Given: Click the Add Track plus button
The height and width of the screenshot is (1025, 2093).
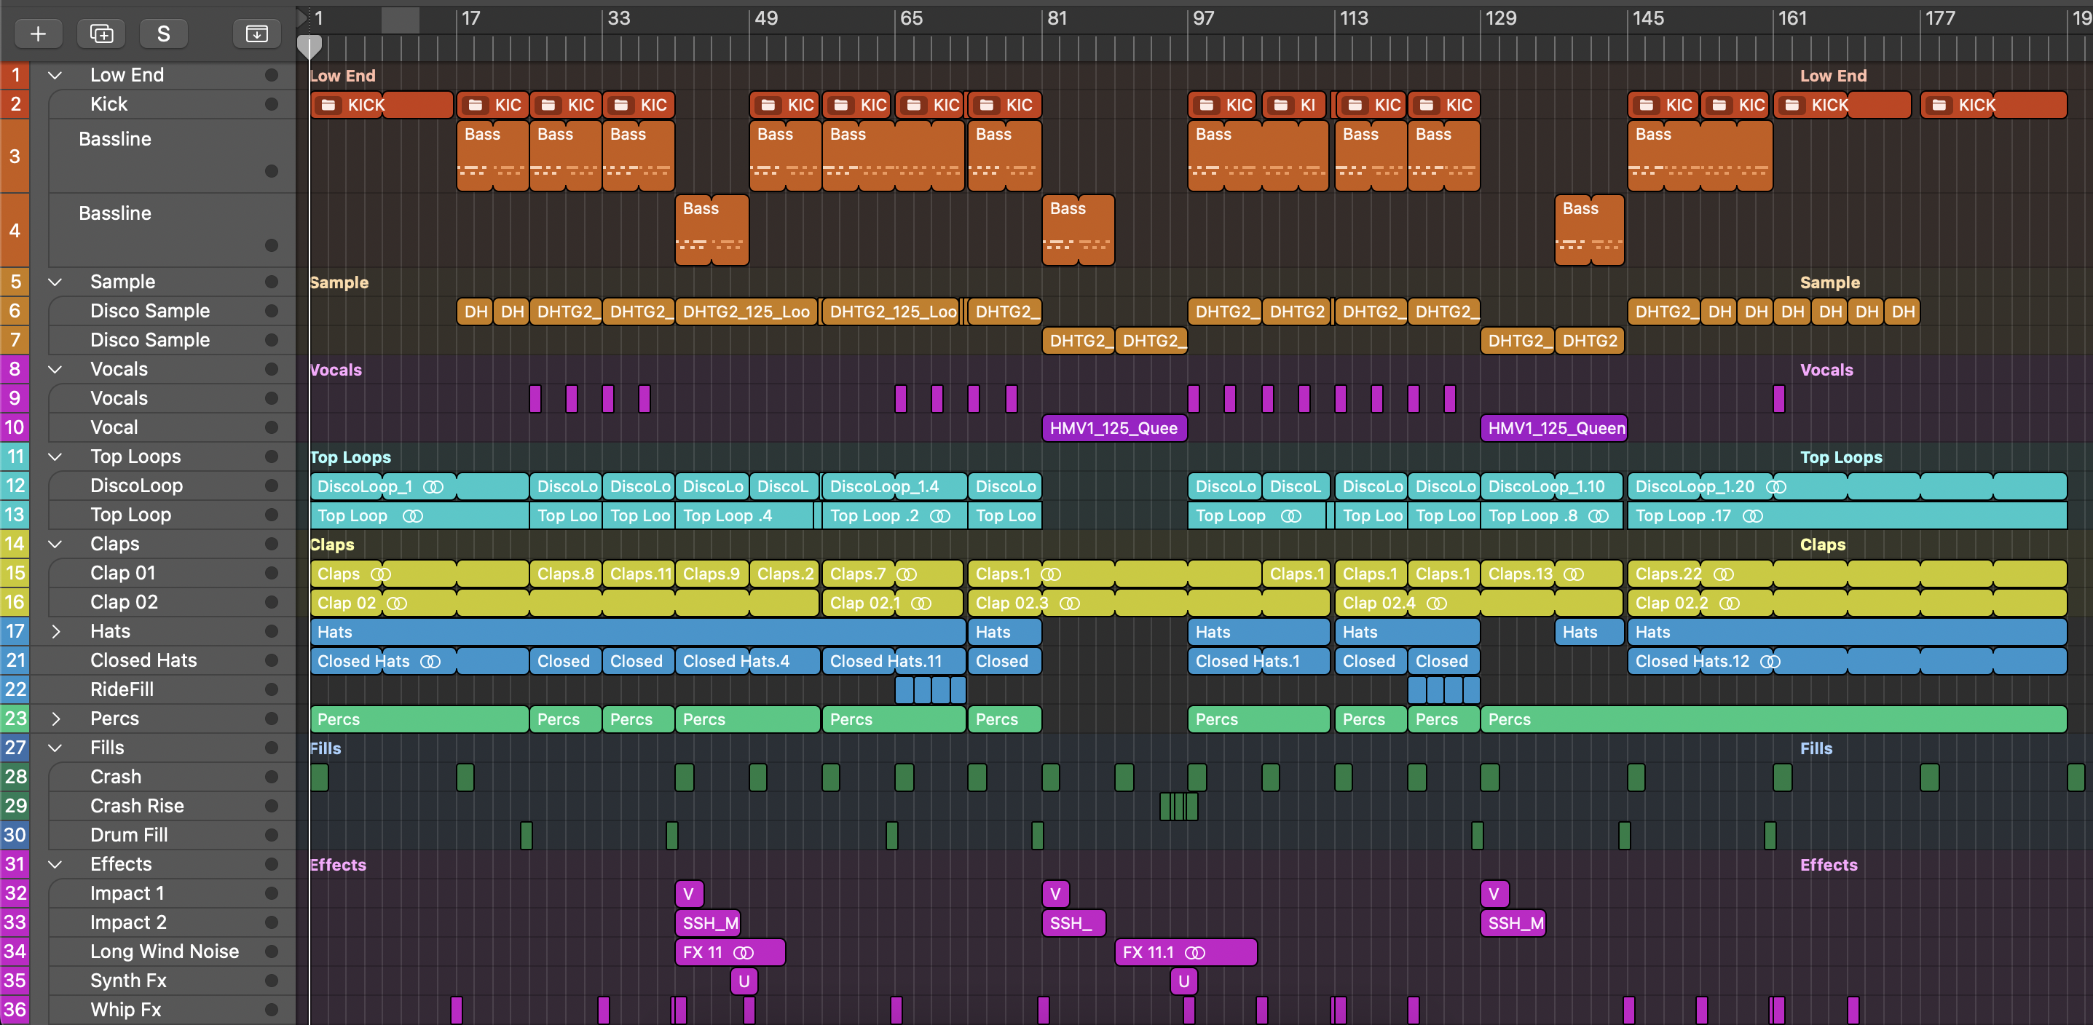Looking at the screenshot, I should [38, 33].
